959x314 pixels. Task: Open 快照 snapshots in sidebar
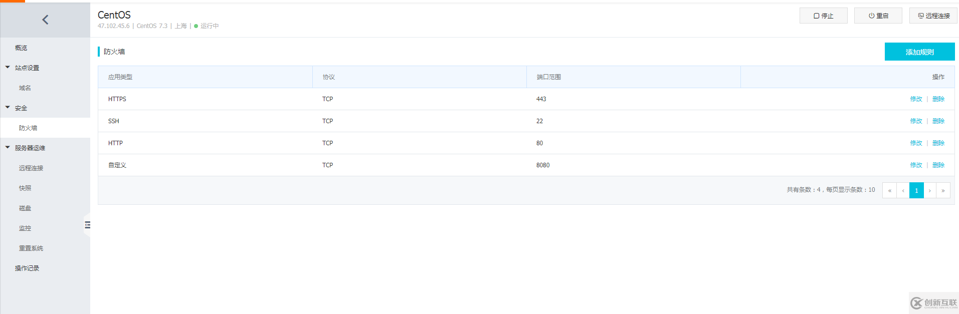[25, 188]
